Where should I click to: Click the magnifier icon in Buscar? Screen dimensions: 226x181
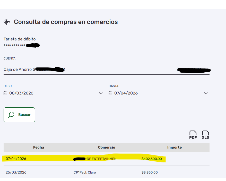[x=11, y=115]
